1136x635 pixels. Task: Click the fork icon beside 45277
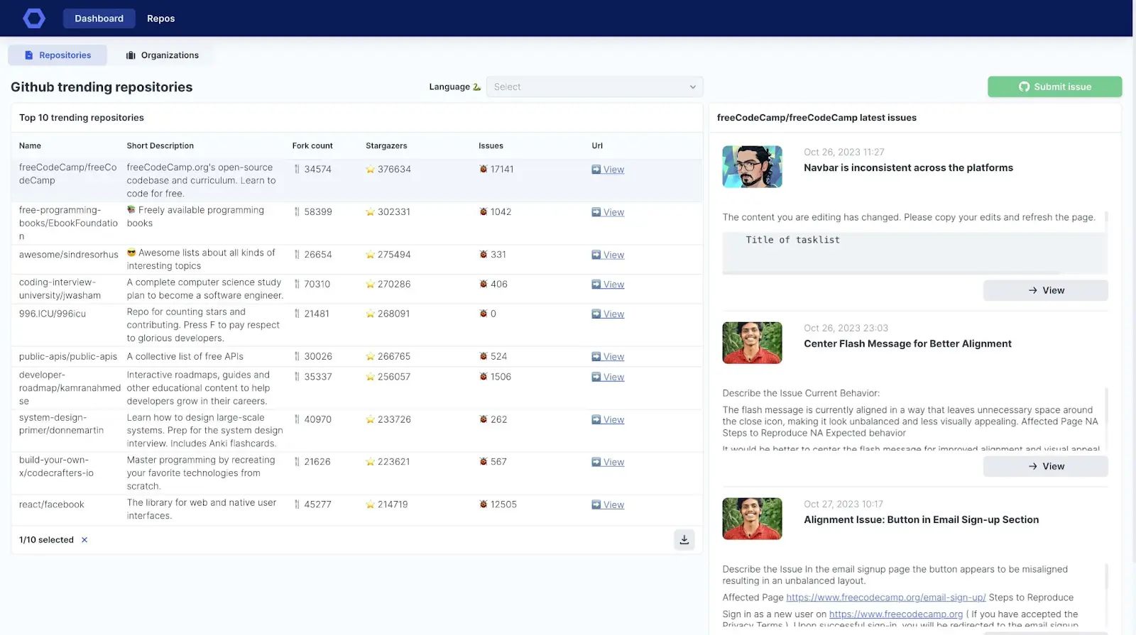point(297,504)
